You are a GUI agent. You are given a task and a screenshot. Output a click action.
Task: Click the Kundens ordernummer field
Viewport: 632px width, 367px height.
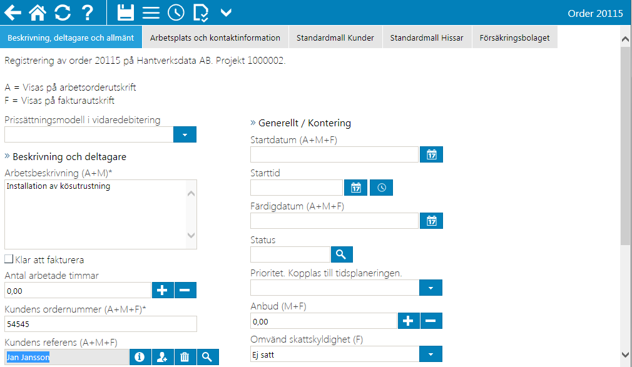click(100, 324)
